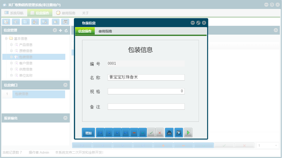Expand the 产品信息 tree node

click(x=11, y=44)
